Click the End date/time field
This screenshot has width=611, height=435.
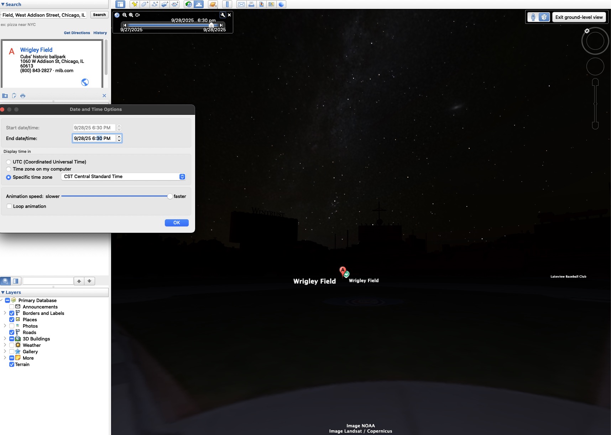(x=94, y=138)
